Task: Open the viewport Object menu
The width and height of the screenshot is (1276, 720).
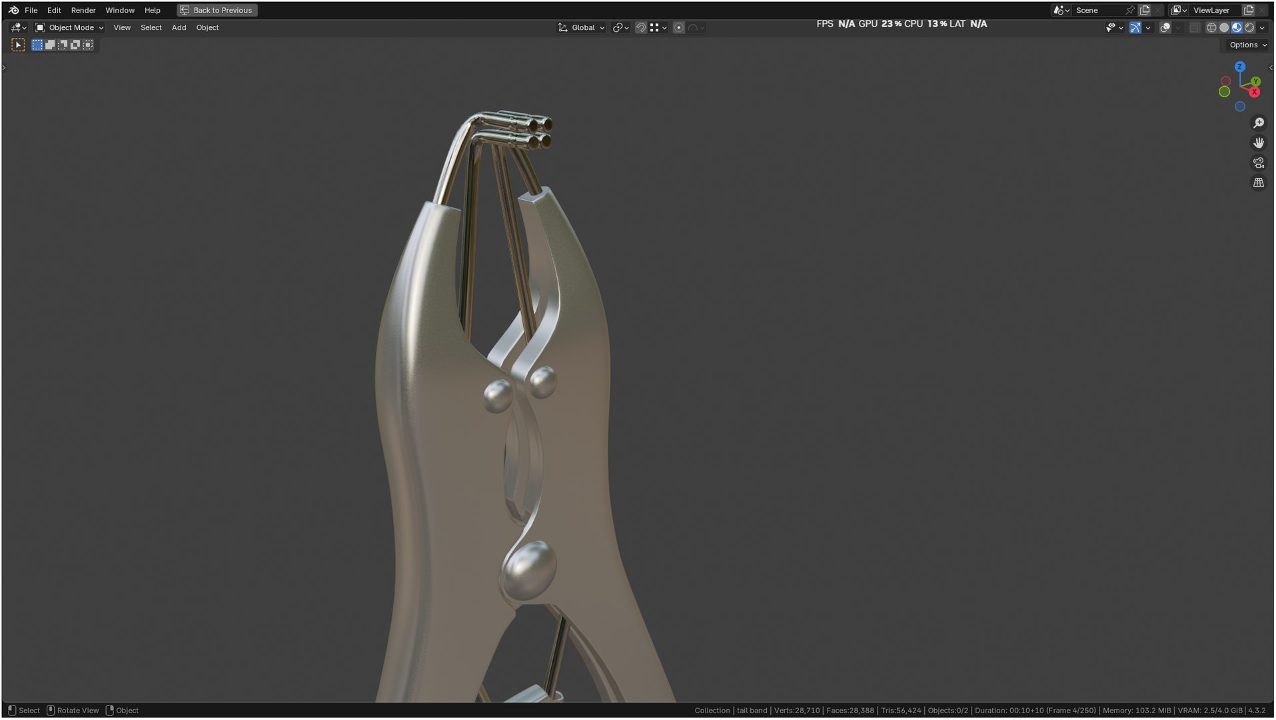Action: pos(207,27)
